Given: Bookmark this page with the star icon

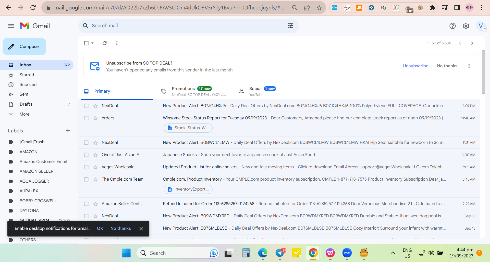Looking at the screenshot, I should (319, 8).
